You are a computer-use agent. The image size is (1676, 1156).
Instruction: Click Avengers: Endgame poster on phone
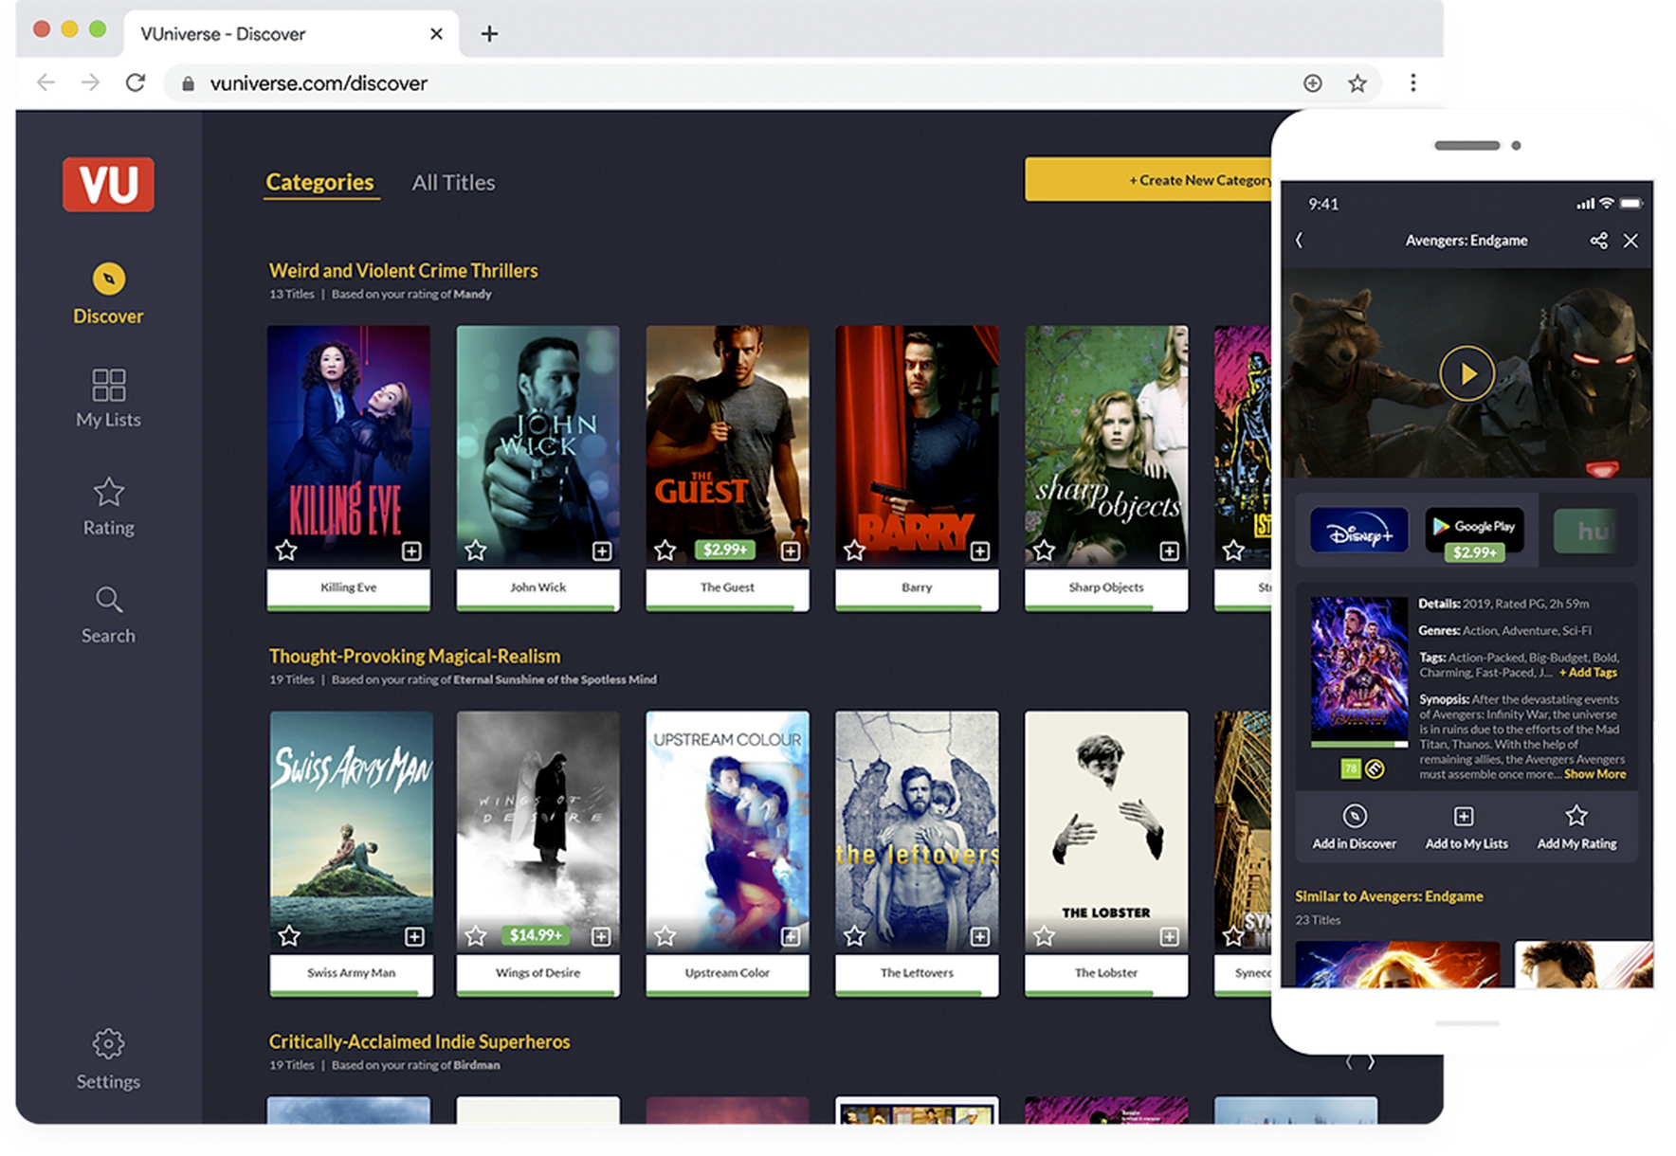tap(1358, 670)
